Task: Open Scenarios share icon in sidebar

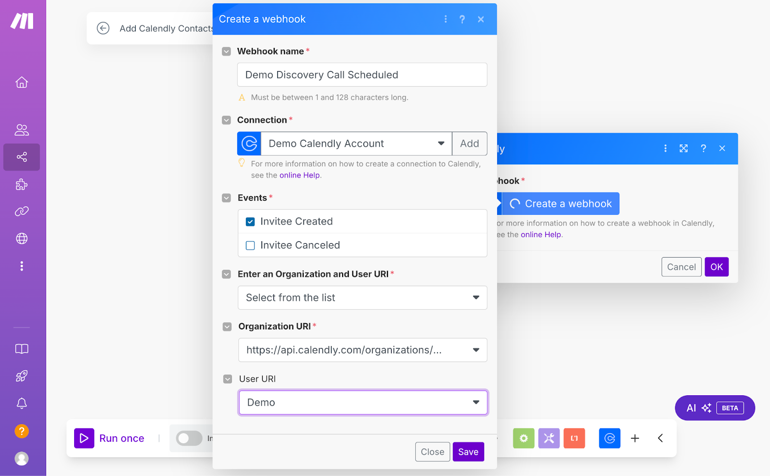Action: [22, 157]
